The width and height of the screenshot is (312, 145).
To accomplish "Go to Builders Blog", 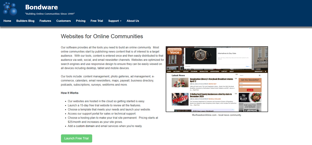I will (x=25, y=21).
